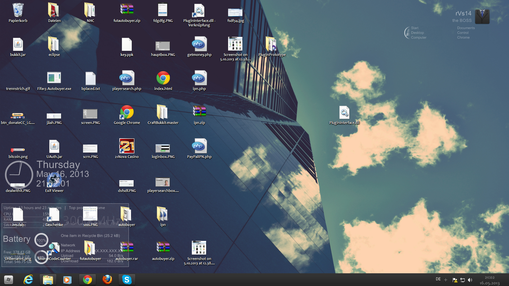Select the Papierkorb recycle bin icon
Screen dimensions: 509x286
(x=18, y=10)
